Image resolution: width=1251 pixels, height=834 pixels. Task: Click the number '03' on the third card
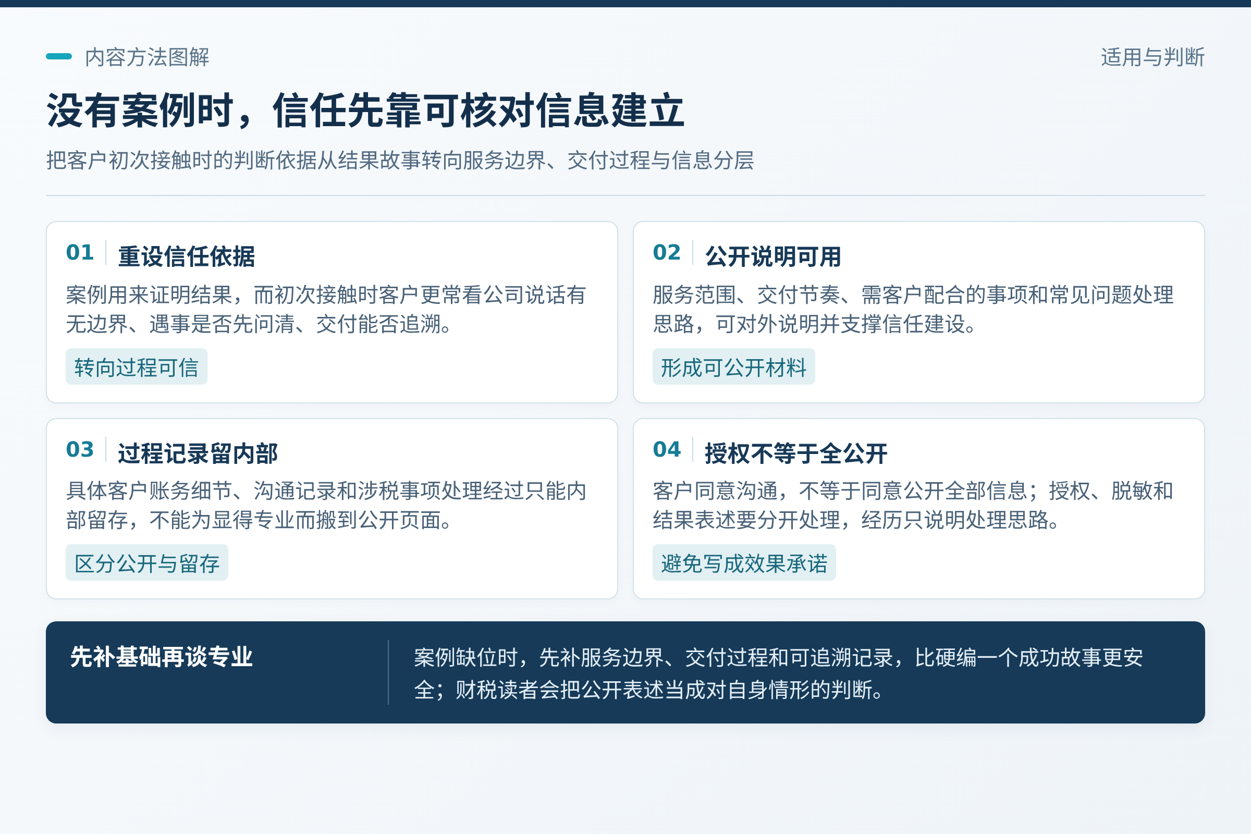coord(80,449)
